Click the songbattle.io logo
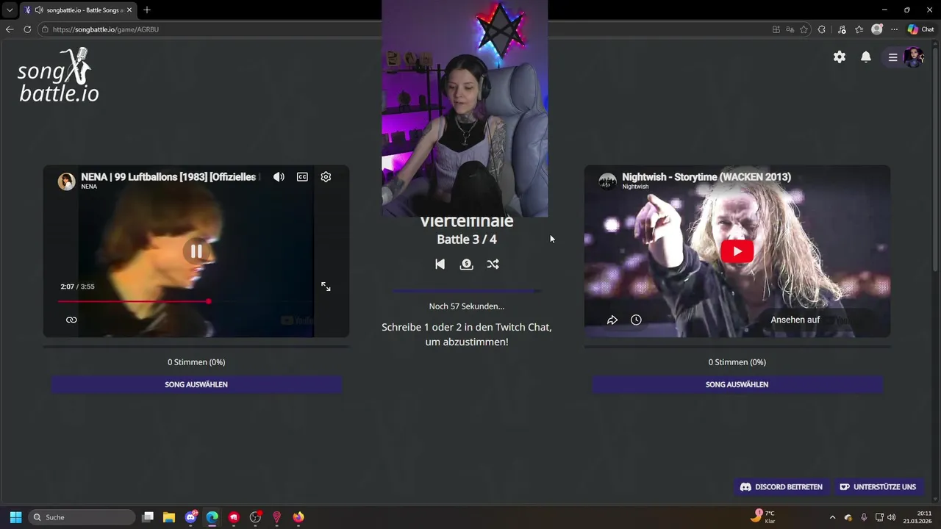 pyautogui.click(x=59, y=75)
